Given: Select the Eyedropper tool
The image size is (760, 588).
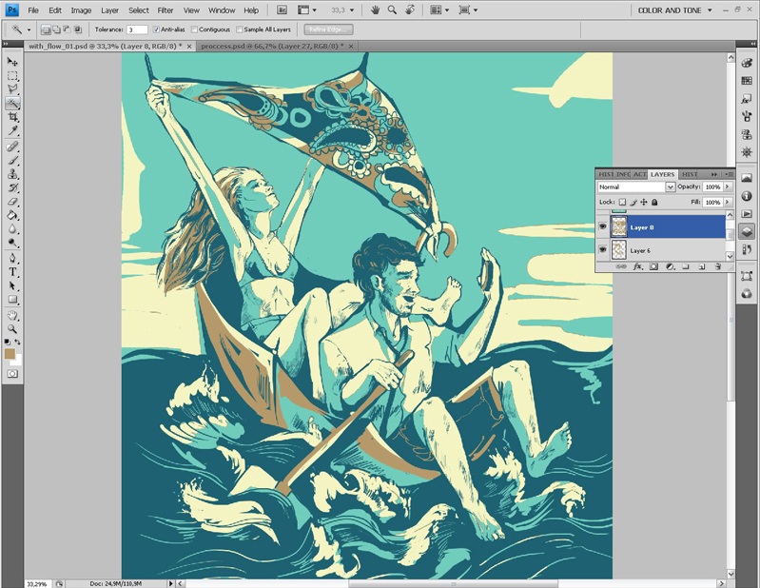Looking at the screenshot, I should pos(12,130).
